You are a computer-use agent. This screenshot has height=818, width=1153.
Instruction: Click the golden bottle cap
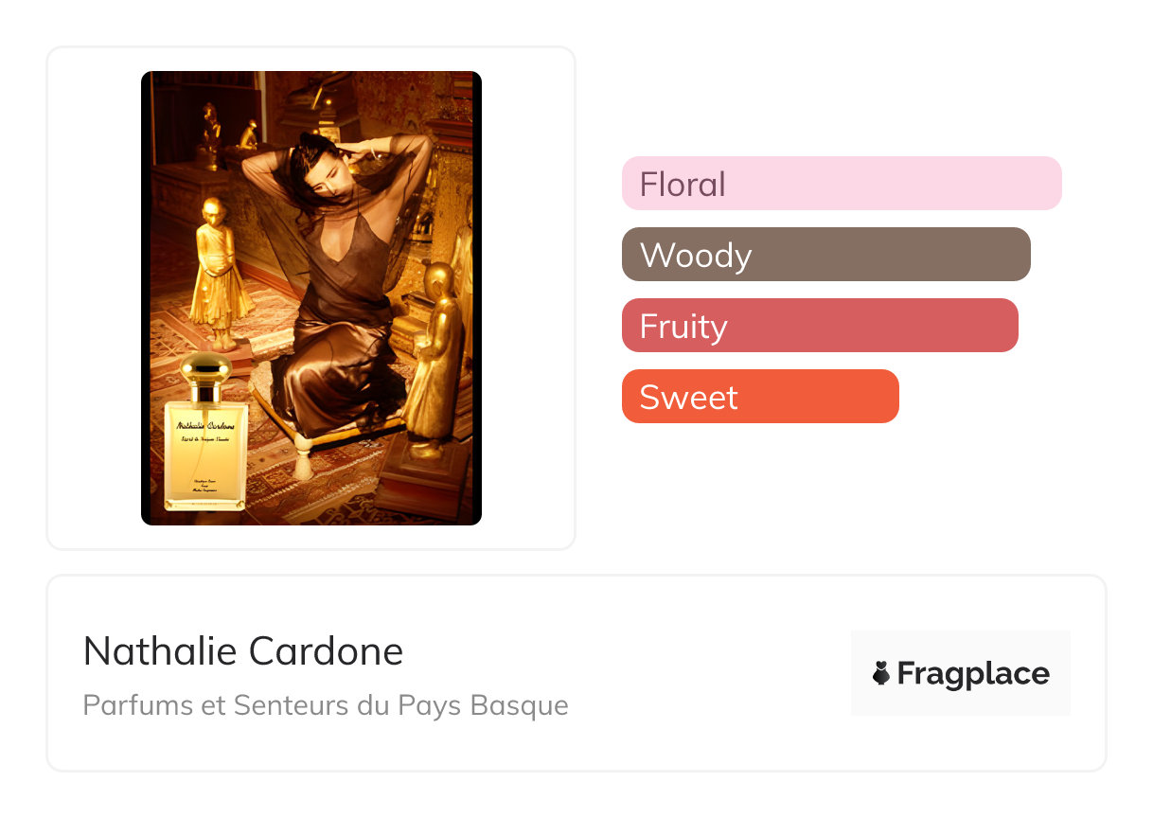click(206, 369)
